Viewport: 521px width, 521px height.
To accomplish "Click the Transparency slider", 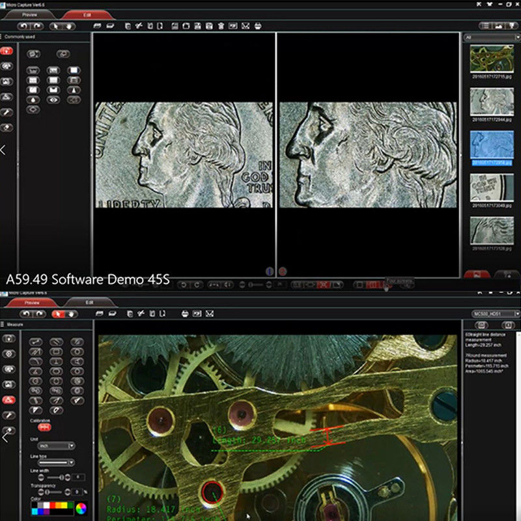I will (55, 492).
